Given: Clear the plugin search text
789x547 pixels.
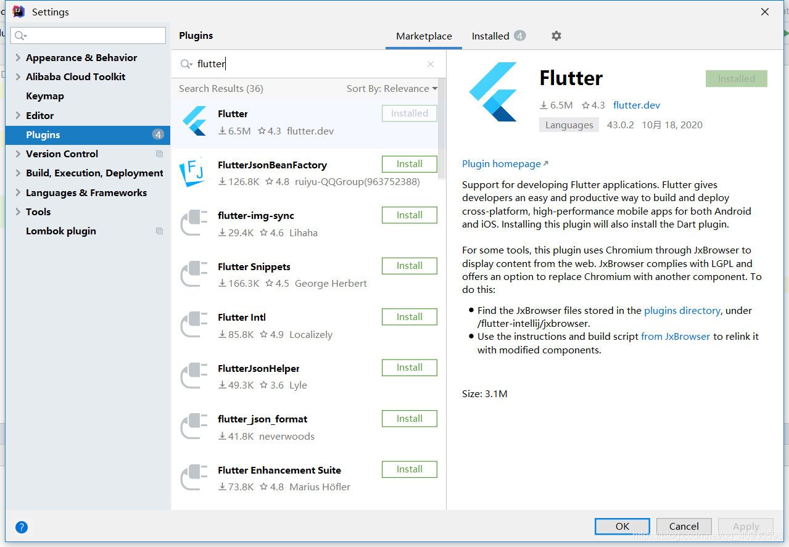Looking at the screenshot, I should tap(431, 64).
